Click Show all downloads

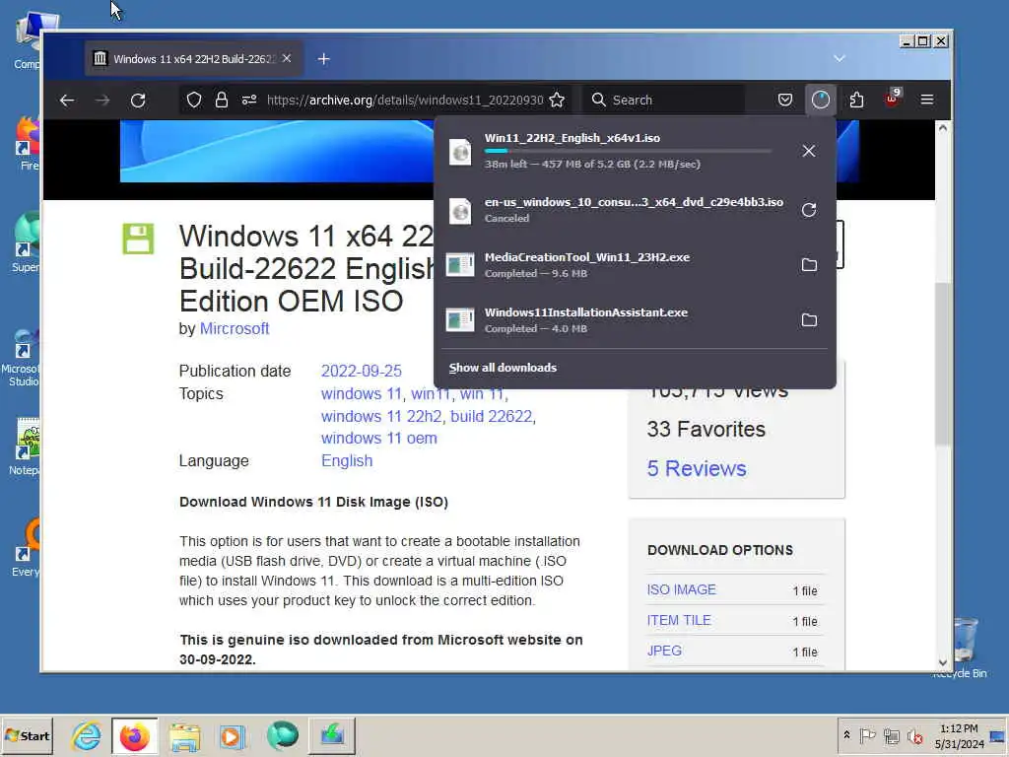pos(503,368)
